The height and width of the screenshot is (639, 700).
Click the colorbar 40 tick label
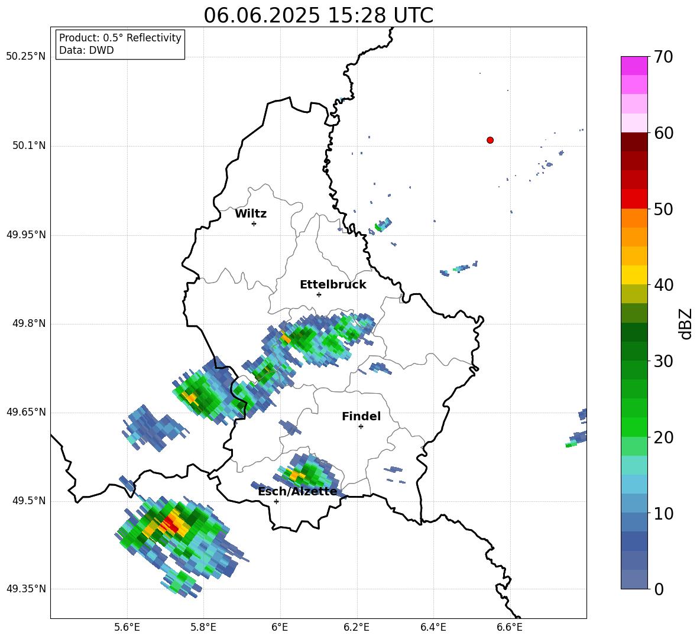[663, 285]
